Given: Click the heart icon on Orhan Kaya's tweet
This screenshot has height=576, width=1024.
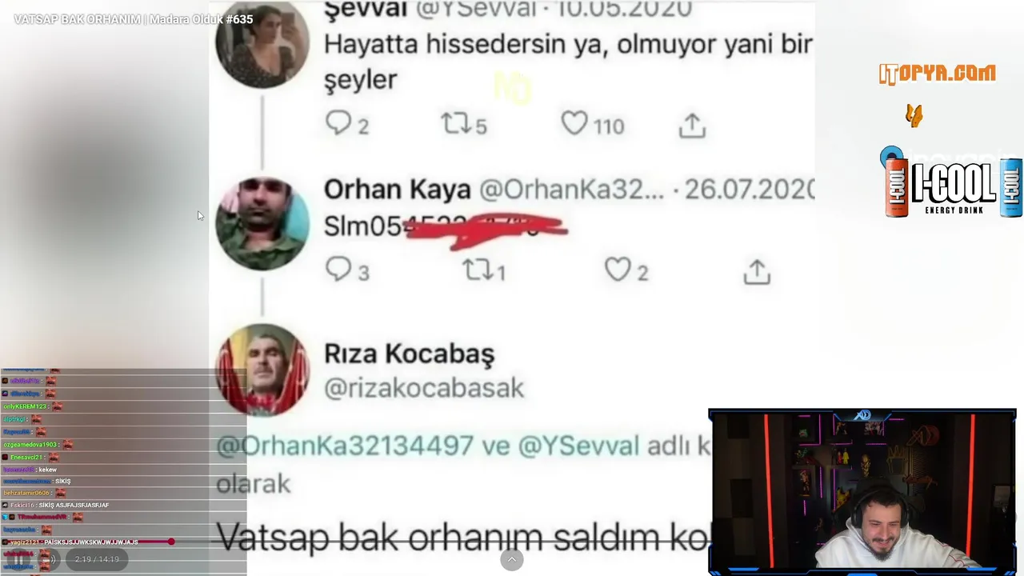Looking at the screenshot, I should (617, 270).
